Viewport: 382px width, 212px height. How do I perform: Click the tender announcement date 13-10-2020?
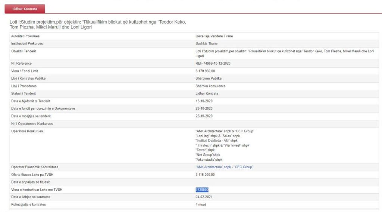(204, 101)
